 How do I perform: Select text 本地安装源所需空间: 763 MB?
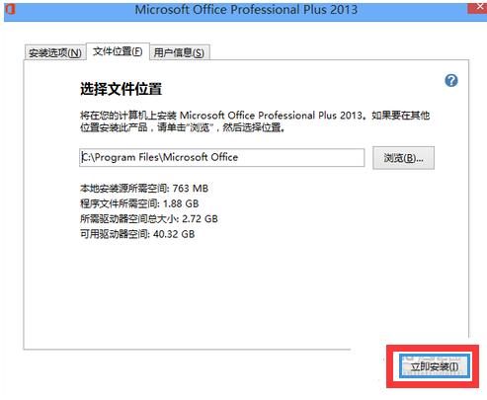click(144, 189)
